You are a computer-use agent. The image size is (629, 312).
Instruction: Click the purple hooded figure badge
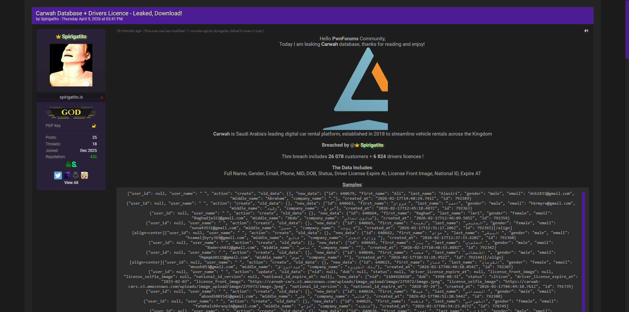[67, 175]
